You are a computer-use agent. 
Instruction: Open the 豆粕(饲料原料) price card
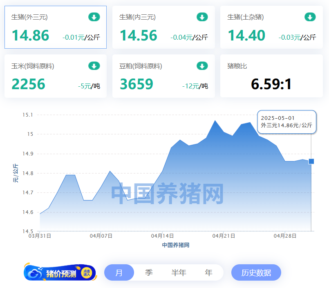(x=163, y=76)
